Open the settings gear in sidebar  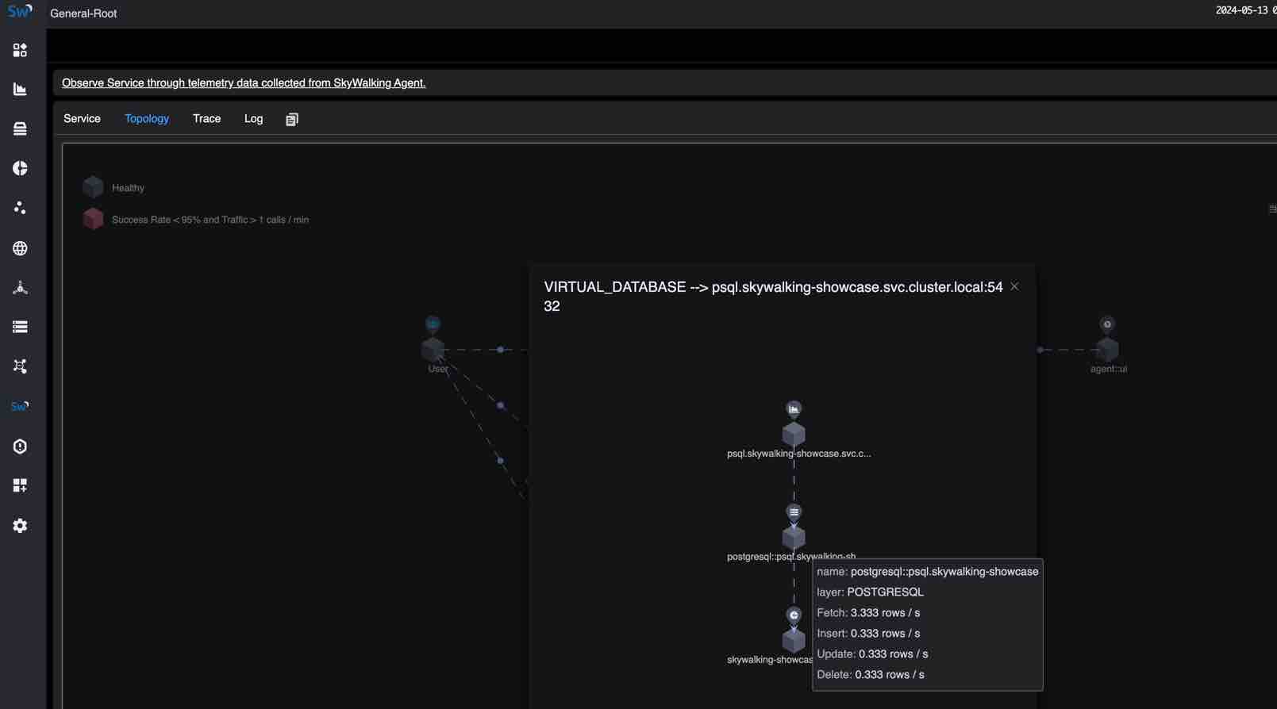pos(20,526)
